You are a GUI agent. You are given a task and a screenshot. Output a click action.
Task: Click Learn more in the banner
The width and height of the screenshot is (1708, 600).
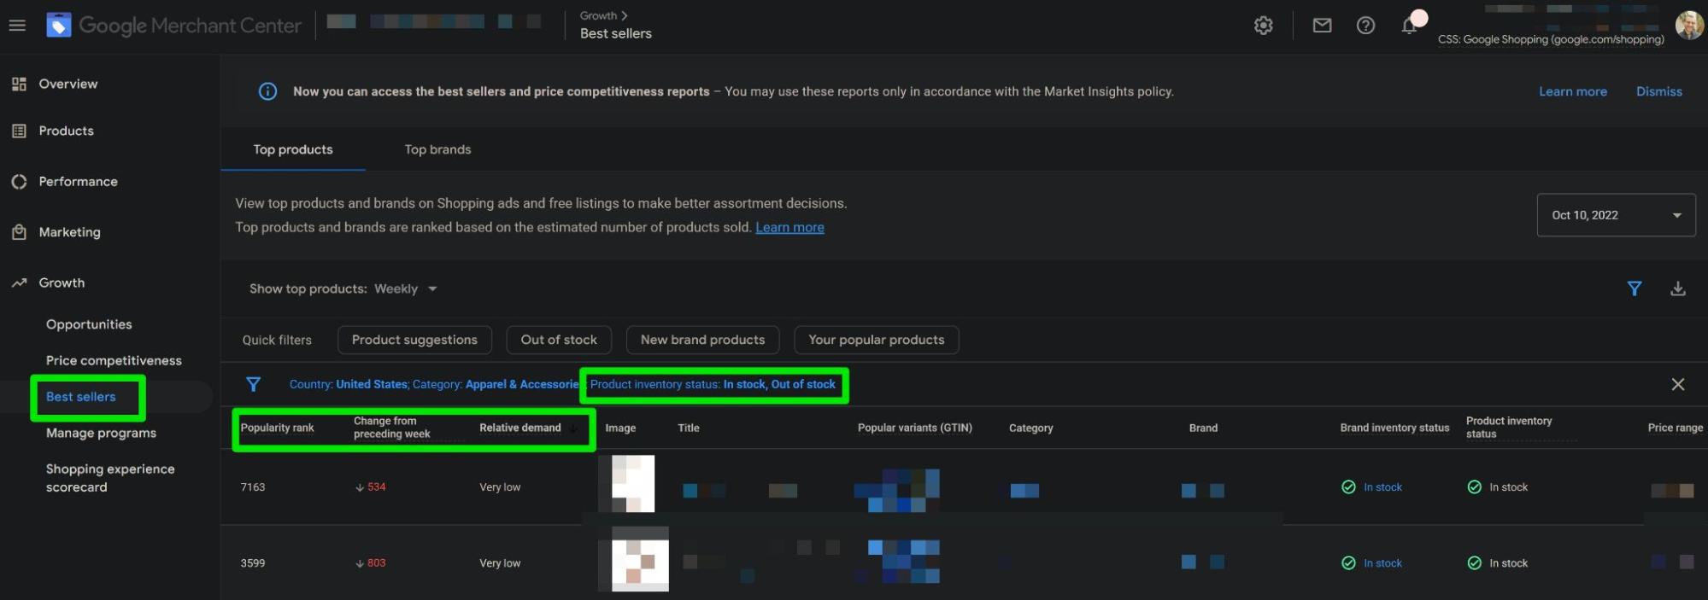1573,91
